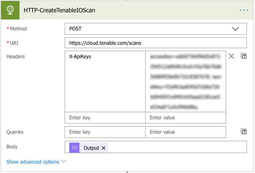This screenshot has width=255, height=173.
Task: Switch Queries to text mode
Action: click(244, 132)
